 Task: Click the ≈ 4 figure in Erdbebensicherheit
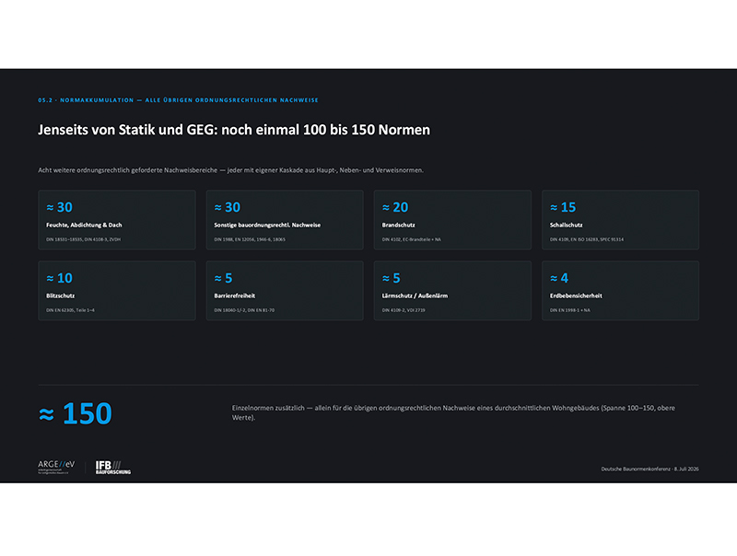[x=559, y=278]
